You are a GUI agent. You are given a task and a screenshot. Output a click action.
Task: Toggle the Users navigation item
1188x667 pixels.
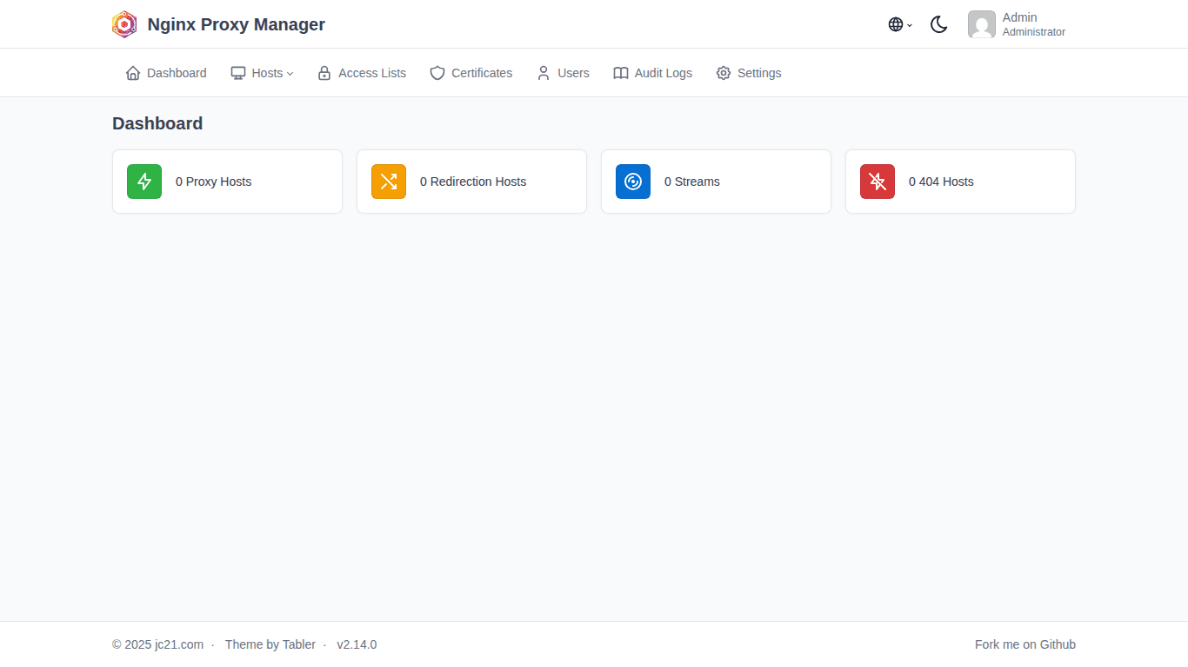click(x=563, y=73)
